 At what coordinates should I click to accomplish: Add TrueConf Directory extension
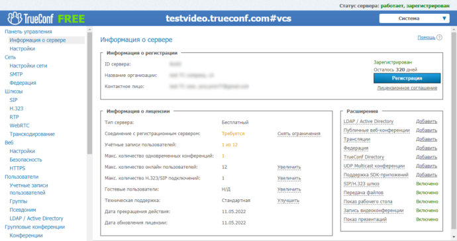427,157
